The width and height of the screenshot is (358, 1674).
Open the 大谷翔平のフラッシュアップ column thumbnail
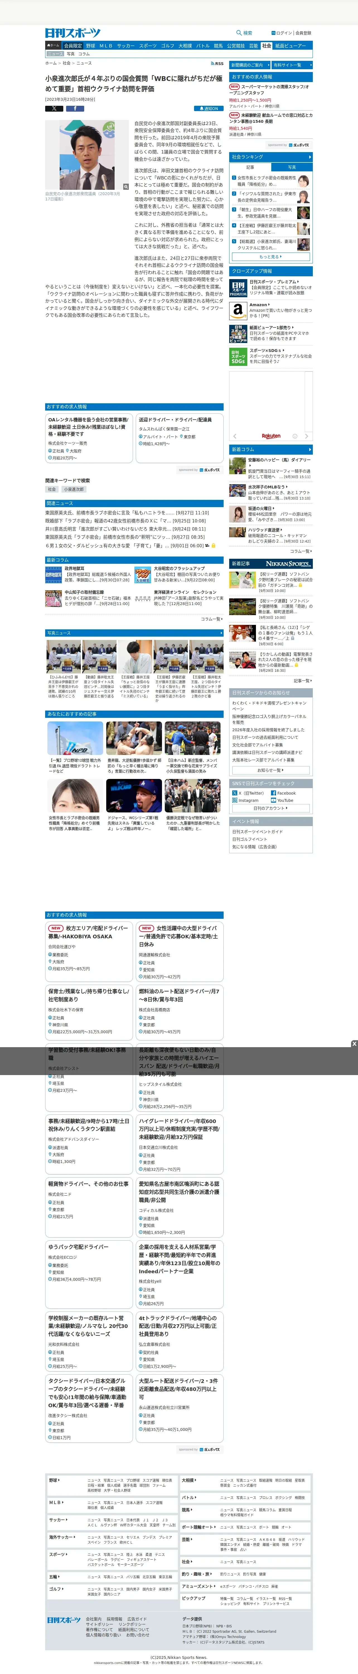click(143, 575)
